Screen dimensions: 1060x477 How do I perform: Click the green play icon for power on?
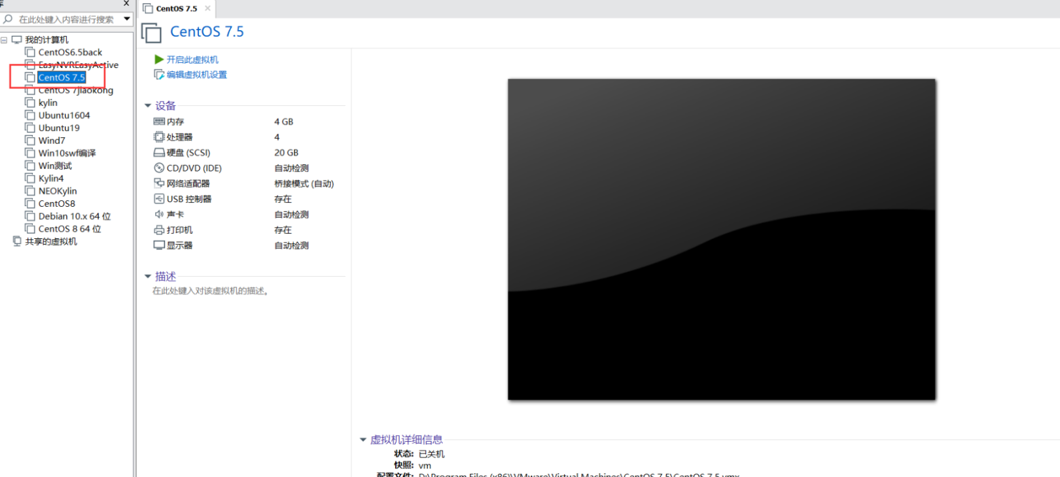point(159,60)
